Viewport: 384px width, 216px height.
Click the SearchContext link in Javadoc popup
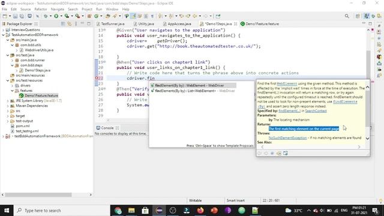pos(316,111)
